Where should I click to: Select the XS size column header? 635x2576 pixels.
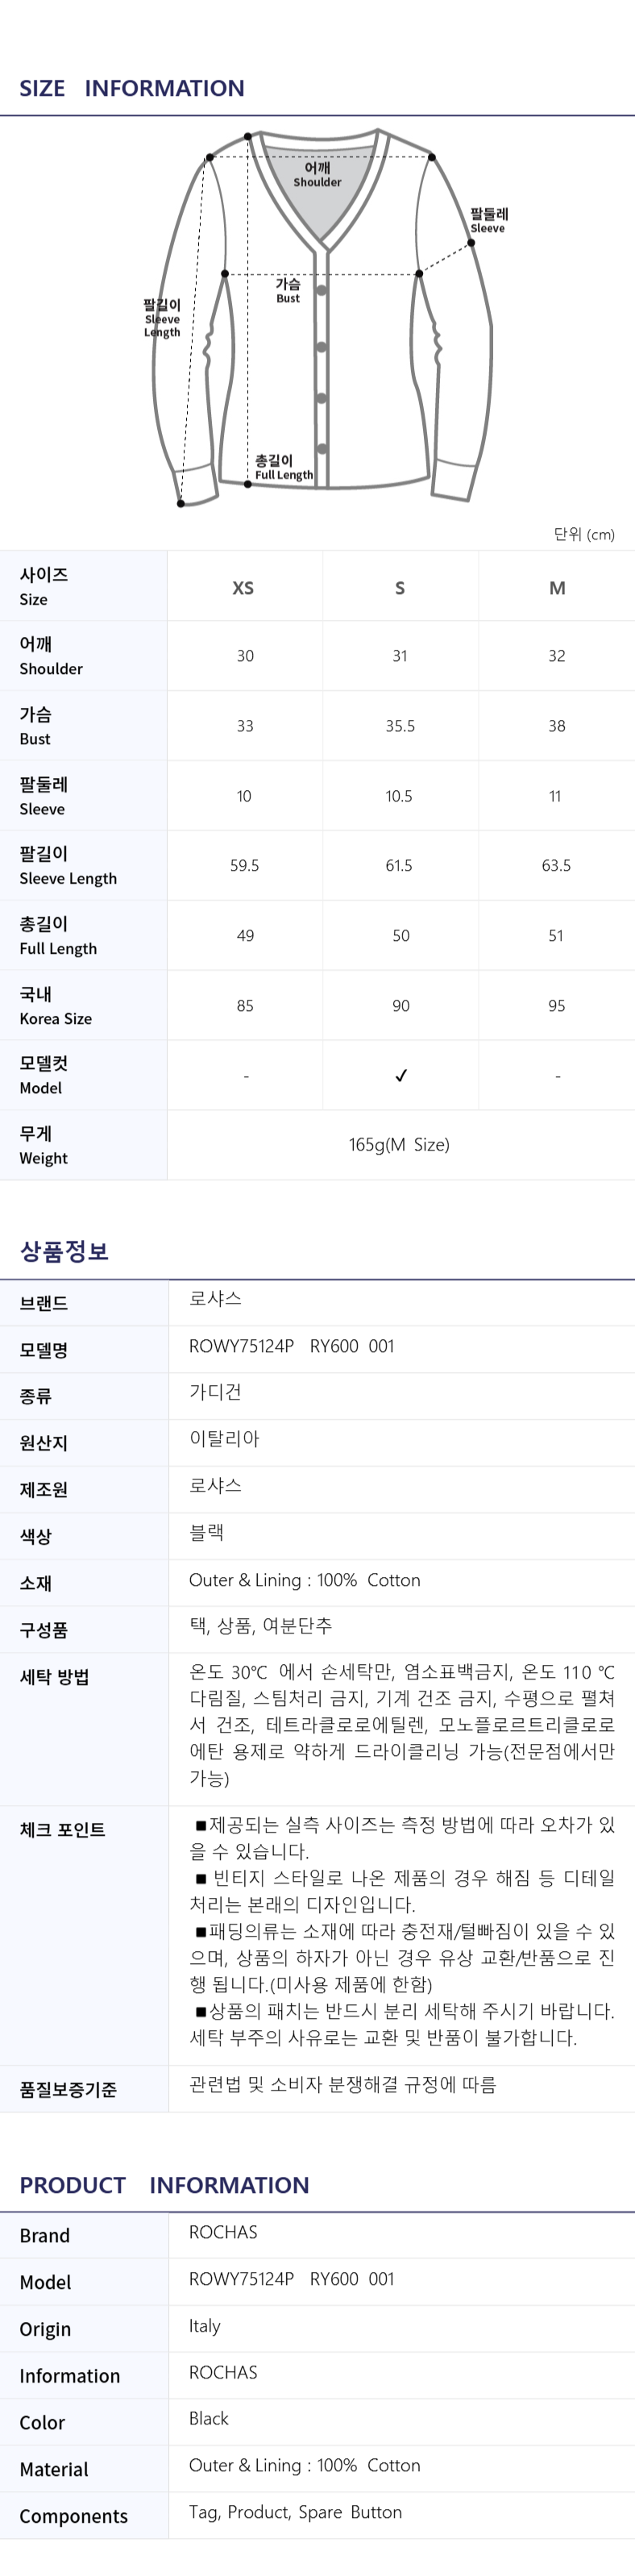pos(243,588)
